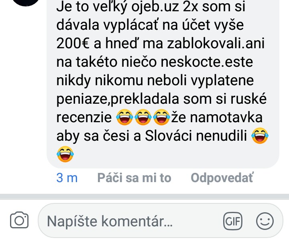Open the smiley emoji picker
289x242 pixels.
click(265, 221)
